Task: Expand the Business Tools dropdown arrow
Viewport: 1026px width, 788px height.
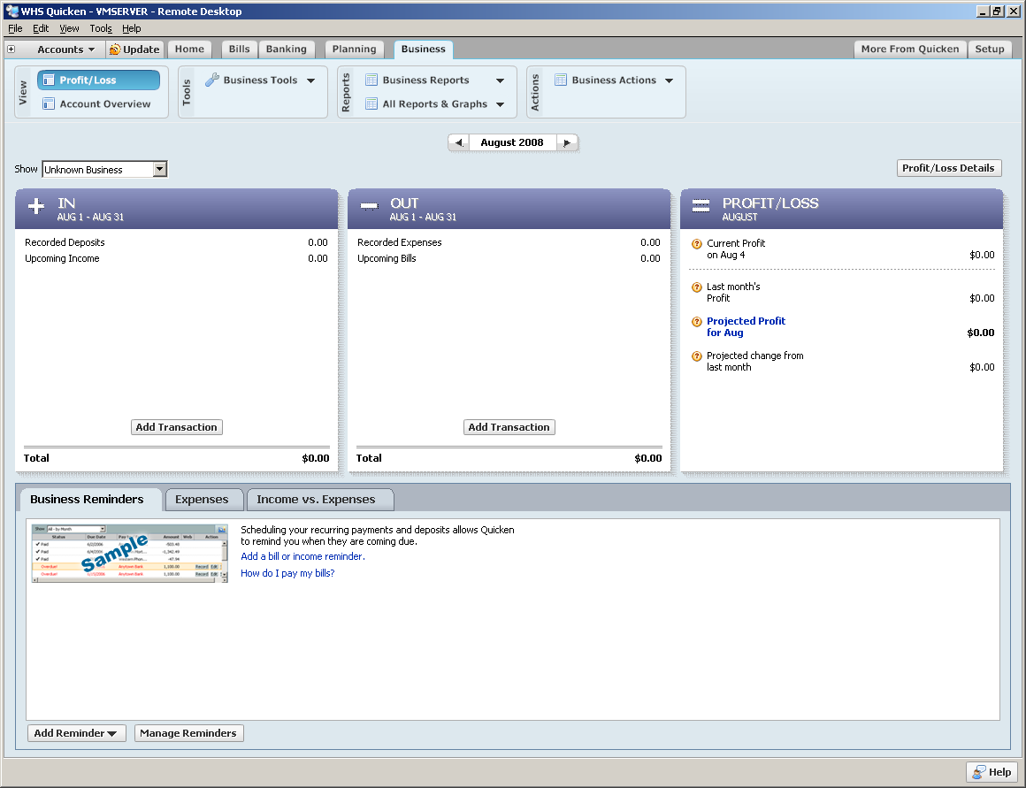Action: 310,80
